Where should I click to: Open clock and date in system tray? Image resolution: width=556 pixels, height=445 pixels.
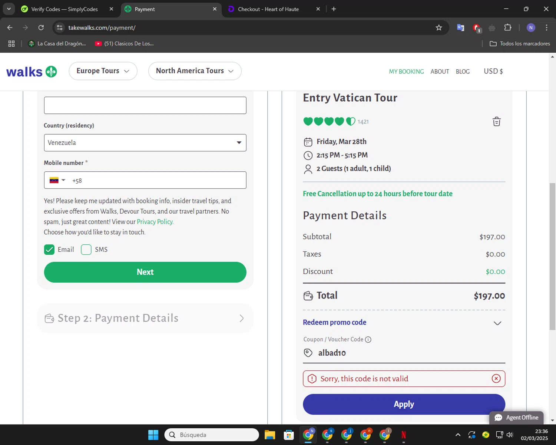(534, 435)
